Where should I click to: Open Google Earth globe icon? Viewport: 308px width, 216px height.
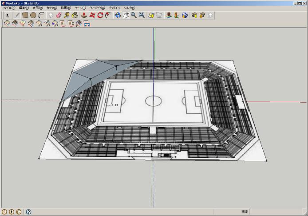[x=185, y=15]
